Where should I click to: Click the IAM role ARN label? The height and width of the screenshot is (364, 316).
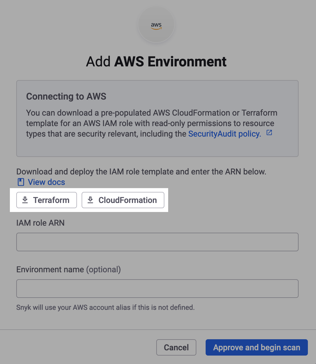point(40,223)
